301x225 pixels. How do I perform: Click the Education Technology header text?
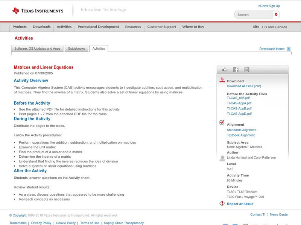(103, 10)
